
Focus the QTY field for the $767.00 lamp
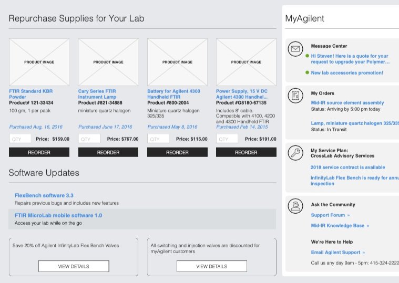[x=89, y=139]
